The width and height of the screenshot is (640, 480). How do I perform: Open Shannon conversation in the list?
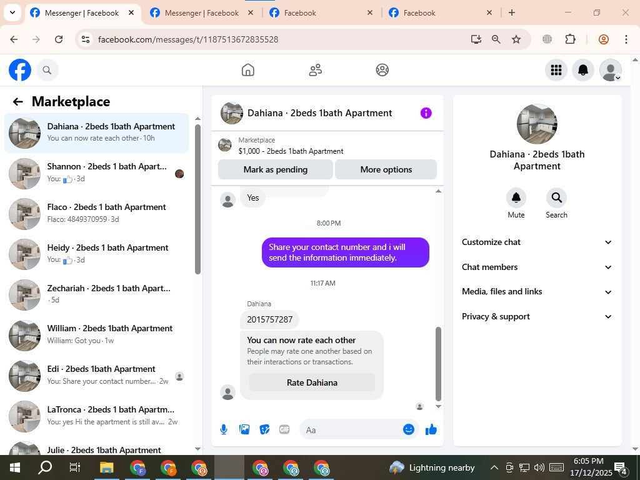[x=97, y=174]
